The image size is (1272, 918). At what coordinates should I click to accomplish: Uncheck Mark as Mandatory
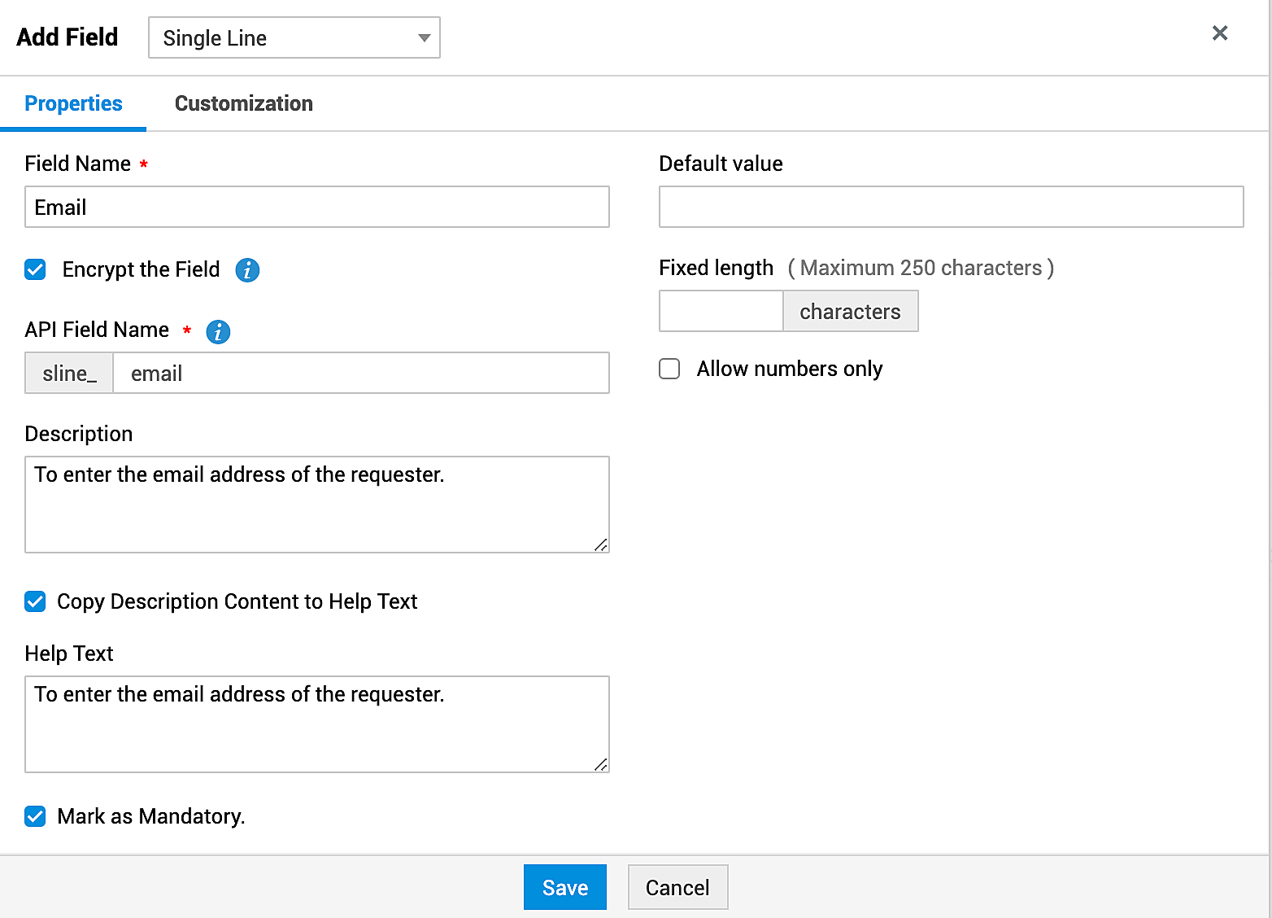(x=35, y=816)
